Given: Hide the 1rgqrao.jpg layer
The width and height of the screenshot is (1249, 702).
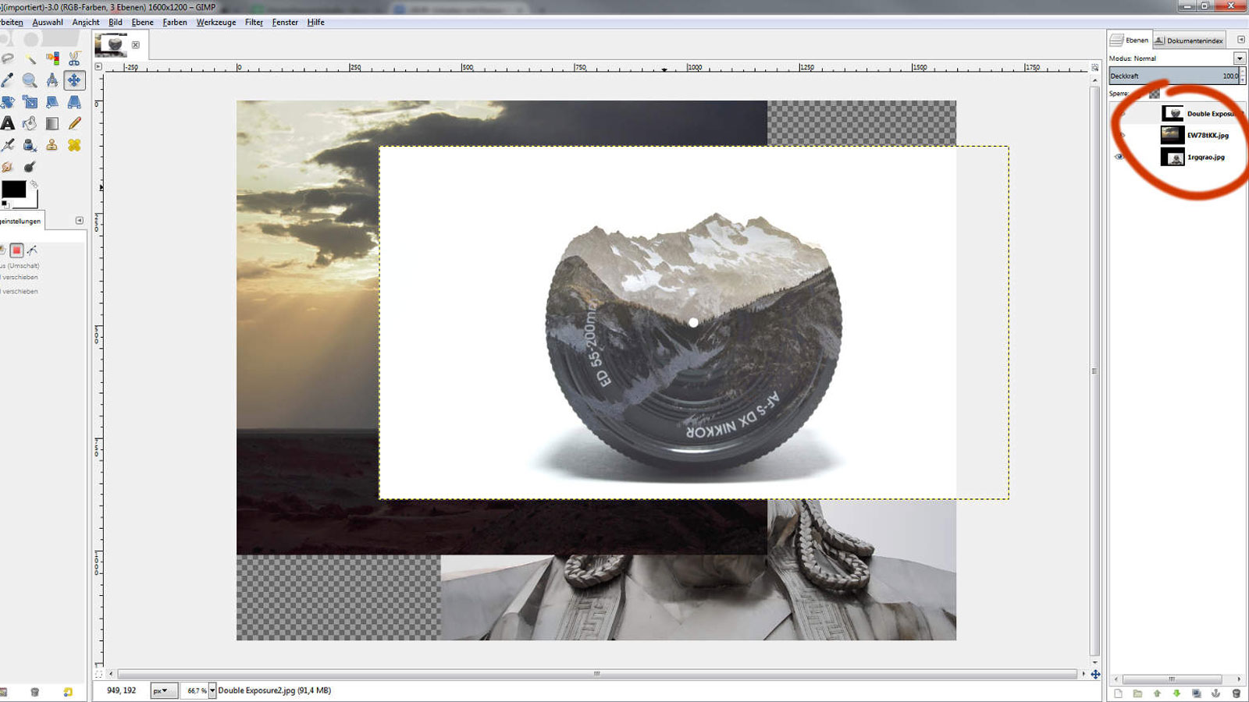Looking at the screenshot, I should tap(1119, 157).
